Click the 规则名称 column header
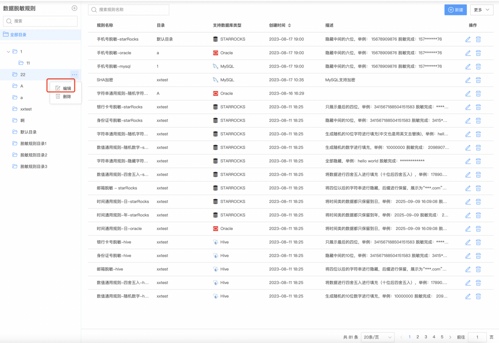 coord(105,25)
